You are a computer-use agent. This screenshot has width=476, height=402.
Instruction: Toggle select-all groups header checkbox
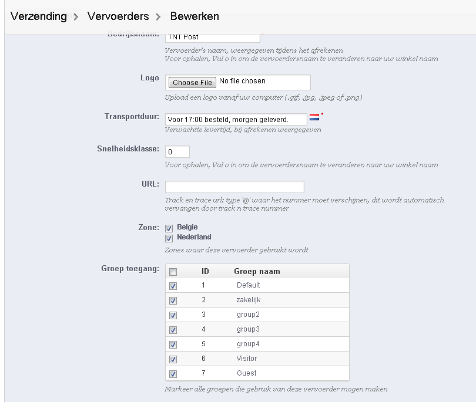pos(173,272)
